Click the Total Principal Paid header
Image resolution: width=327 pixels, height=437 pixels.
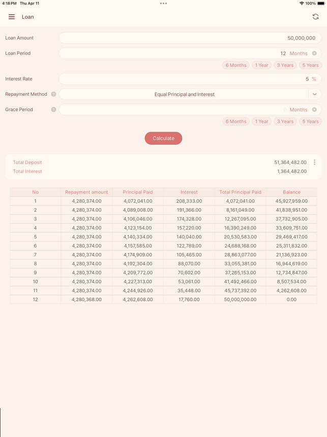pyautogui.click(x=240, y=192)
